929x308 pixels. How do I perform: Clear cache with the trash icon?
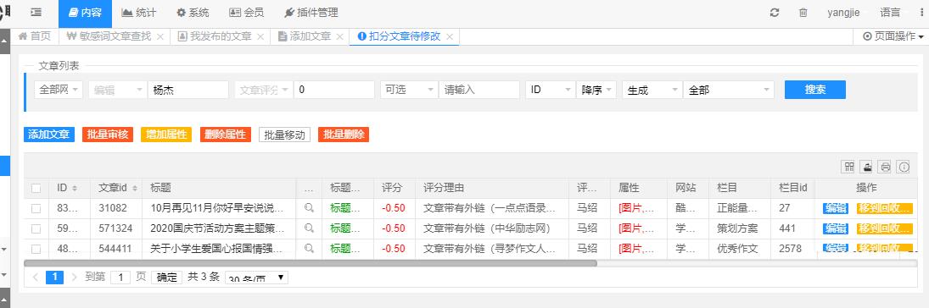803,13
